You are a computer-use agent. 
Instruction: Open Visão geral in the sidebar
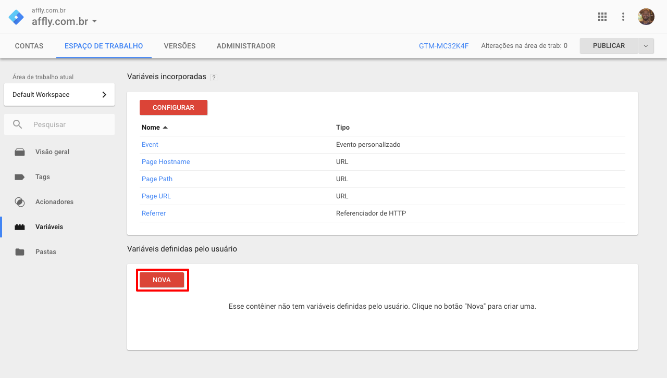52,152
